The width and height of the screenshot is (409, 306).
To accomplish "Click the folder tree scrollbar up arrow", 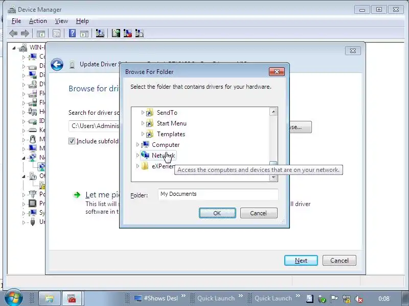I will pyautogui.click(x=274, y=112).
